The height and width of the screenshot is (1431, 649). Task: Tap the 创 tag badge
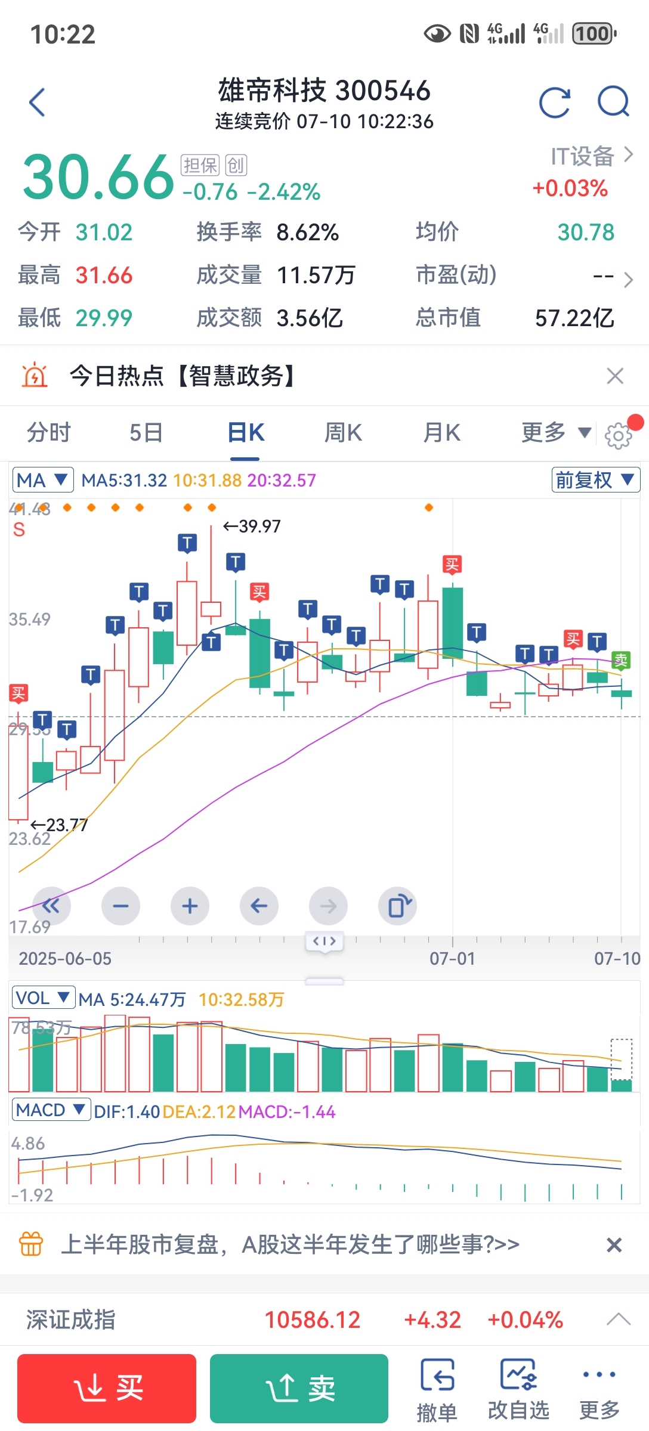point(236,165)
